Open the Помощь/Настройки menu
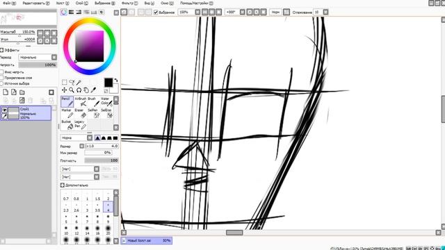Viewport: 445px width, 250px height. pos(196,3)
